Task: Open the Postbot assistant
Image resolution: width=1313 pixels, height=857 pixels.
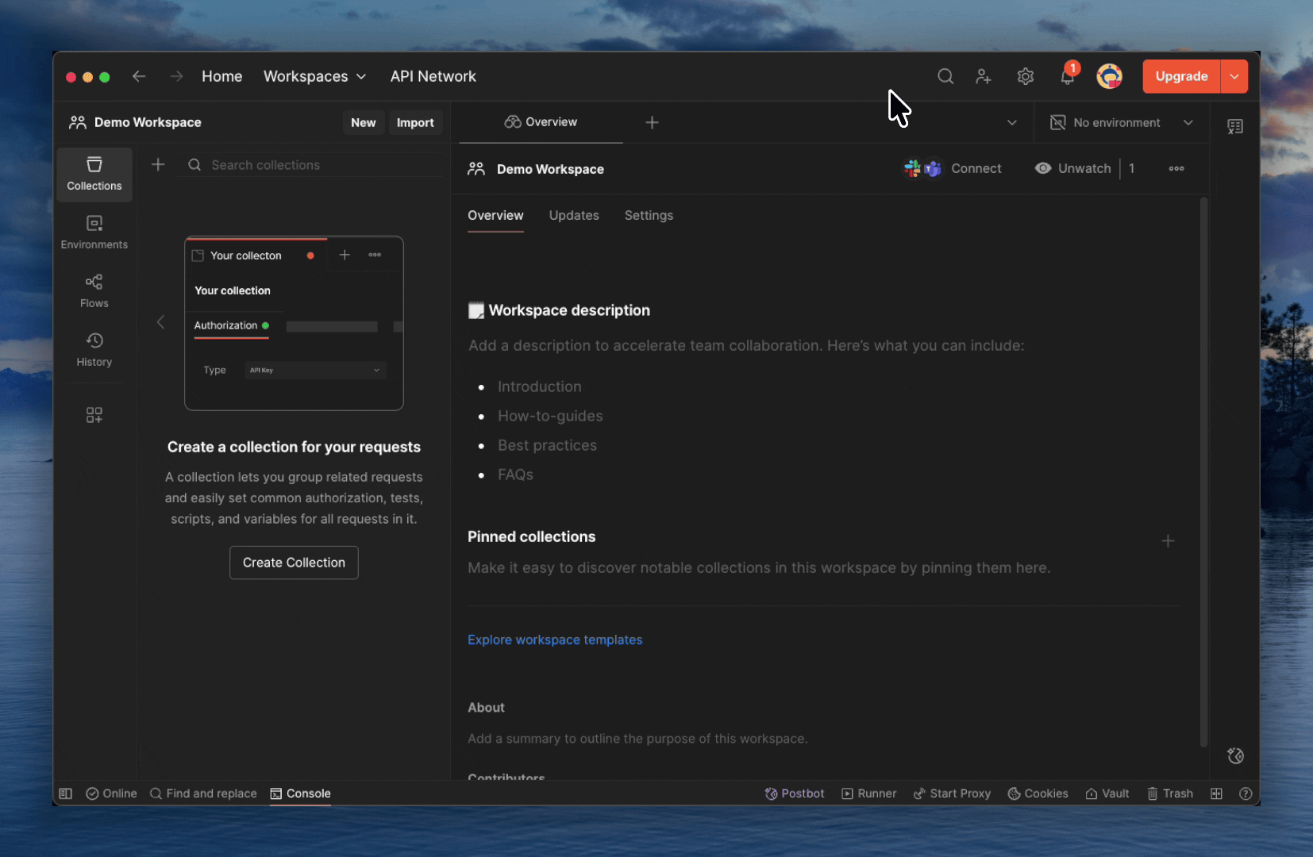Action: pos(794,794)
